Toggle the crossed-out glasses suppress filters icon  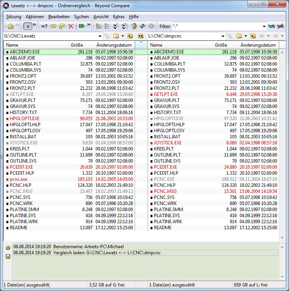click(x=280, y=26)
